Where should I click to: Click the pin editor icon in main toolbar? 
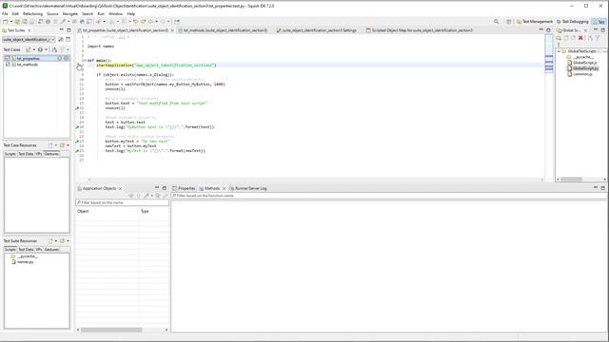point(177,22)
